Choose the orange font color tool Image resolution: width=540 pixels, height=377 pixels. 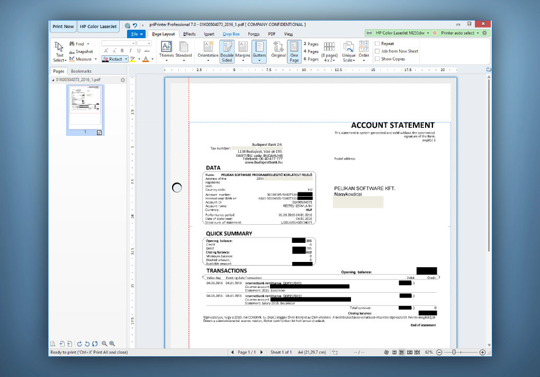coord(146,59)
